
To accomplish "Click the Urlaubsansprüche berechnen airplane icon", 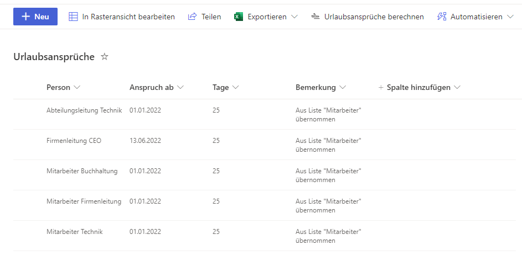I will [x=316, y=17].
